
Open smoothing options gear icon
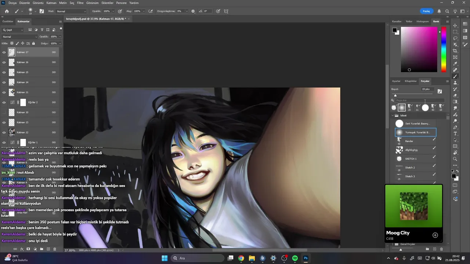click(193, 11)
